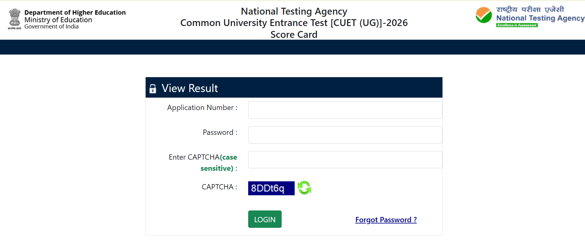Viewport: 585px width, 243px height.
Task: Focus the Password input field
Action: [345, 135]
